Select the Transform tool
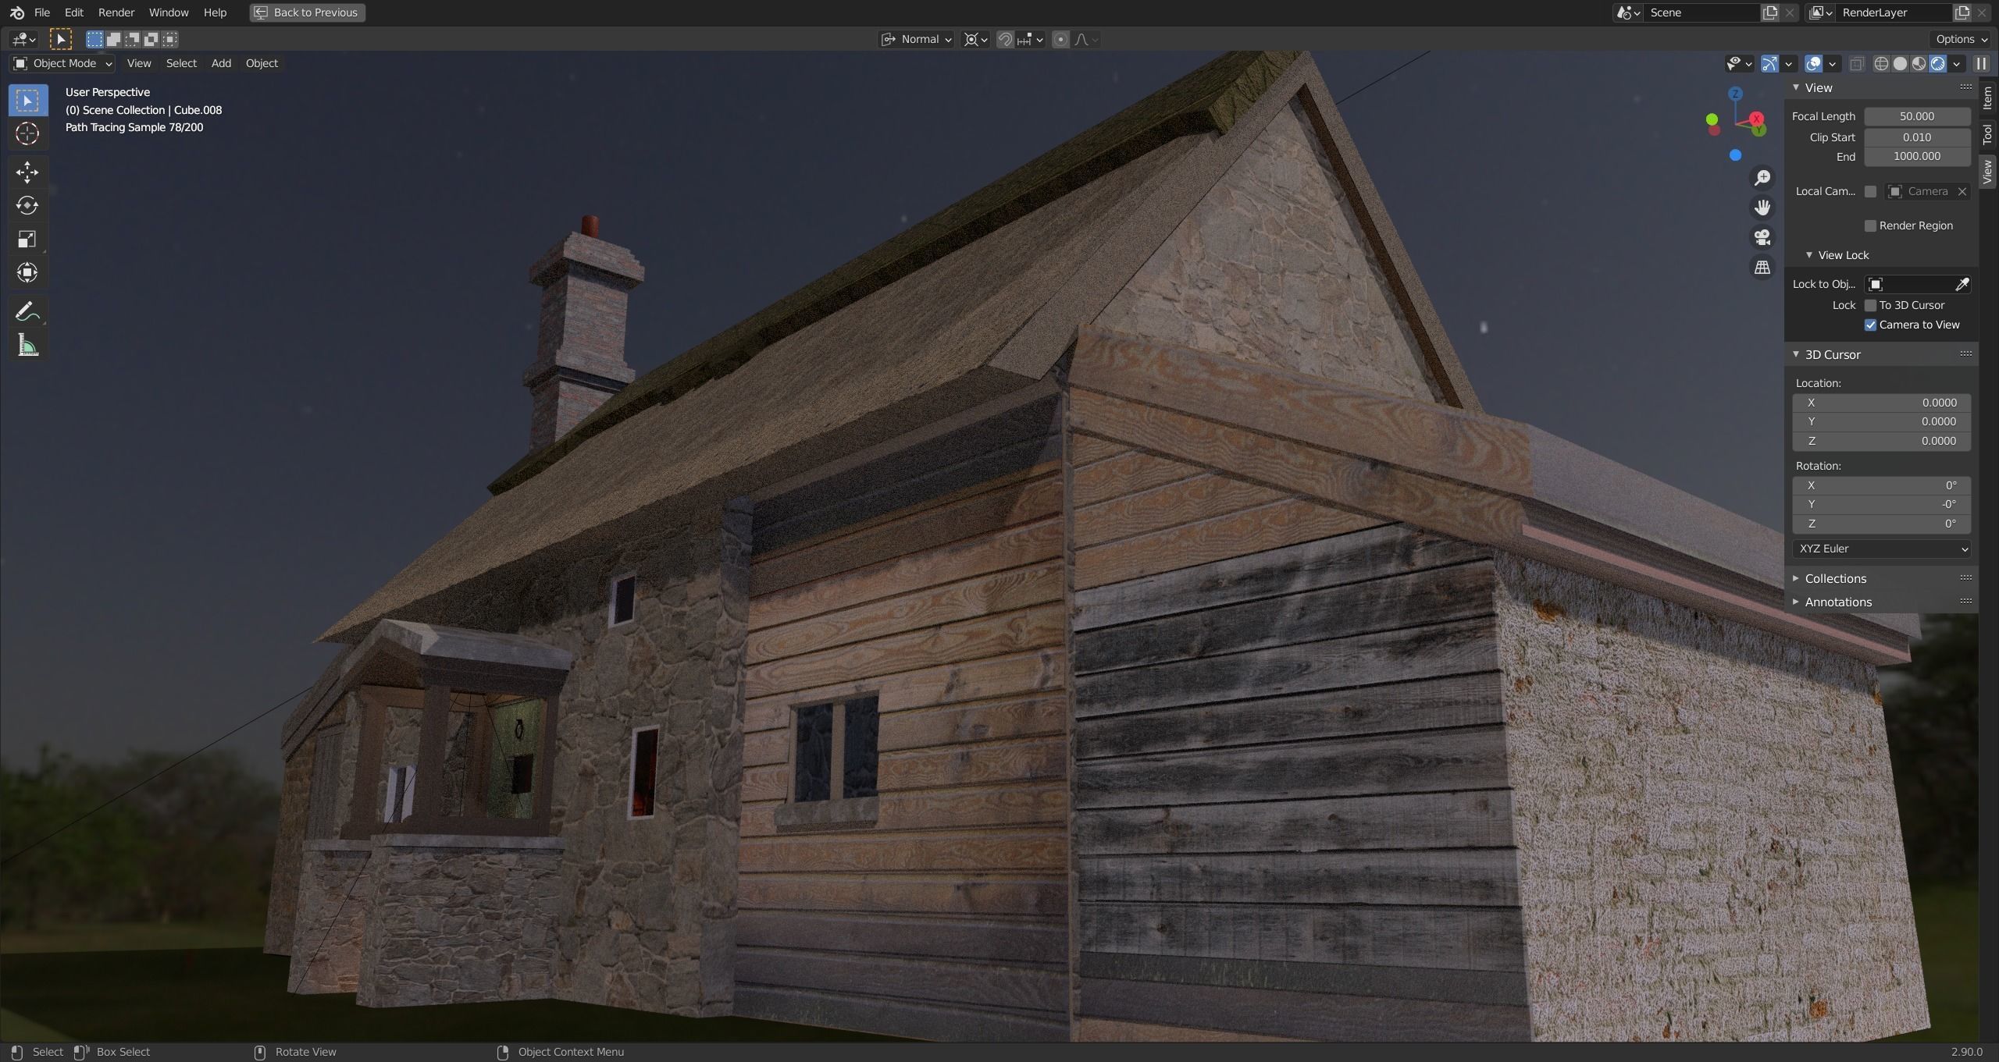 [x=27, y=273]
